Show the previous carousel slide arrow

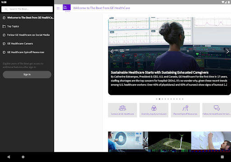112,51
